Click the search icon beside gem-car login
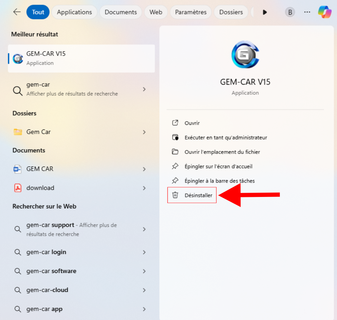The height and width of the screenshot is (320, 337). (18, 252)
